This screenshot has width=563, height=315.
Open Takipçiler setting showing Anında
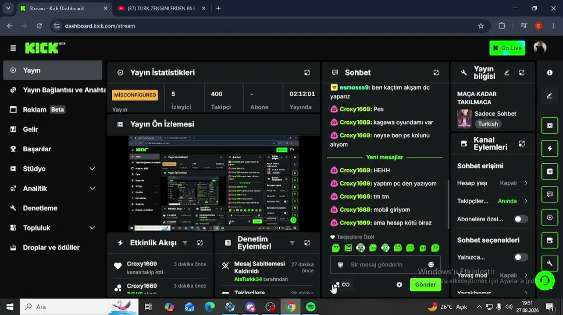pyautogui.click(x=492, y=201)
